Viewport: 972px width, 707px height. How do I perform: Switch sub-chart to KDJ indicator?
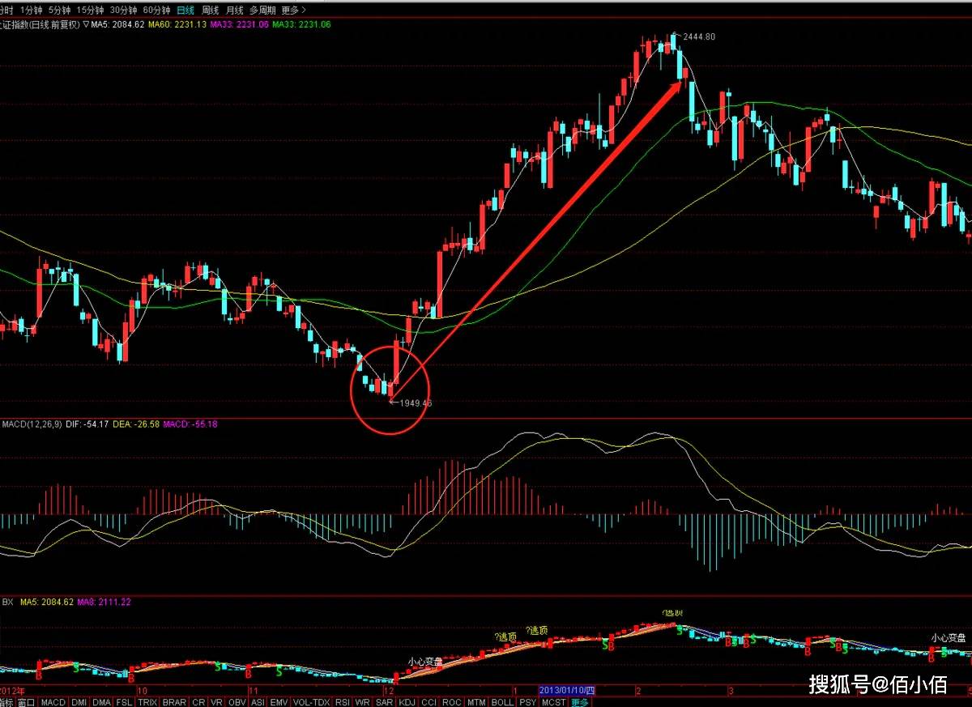(x=407, y=702)
